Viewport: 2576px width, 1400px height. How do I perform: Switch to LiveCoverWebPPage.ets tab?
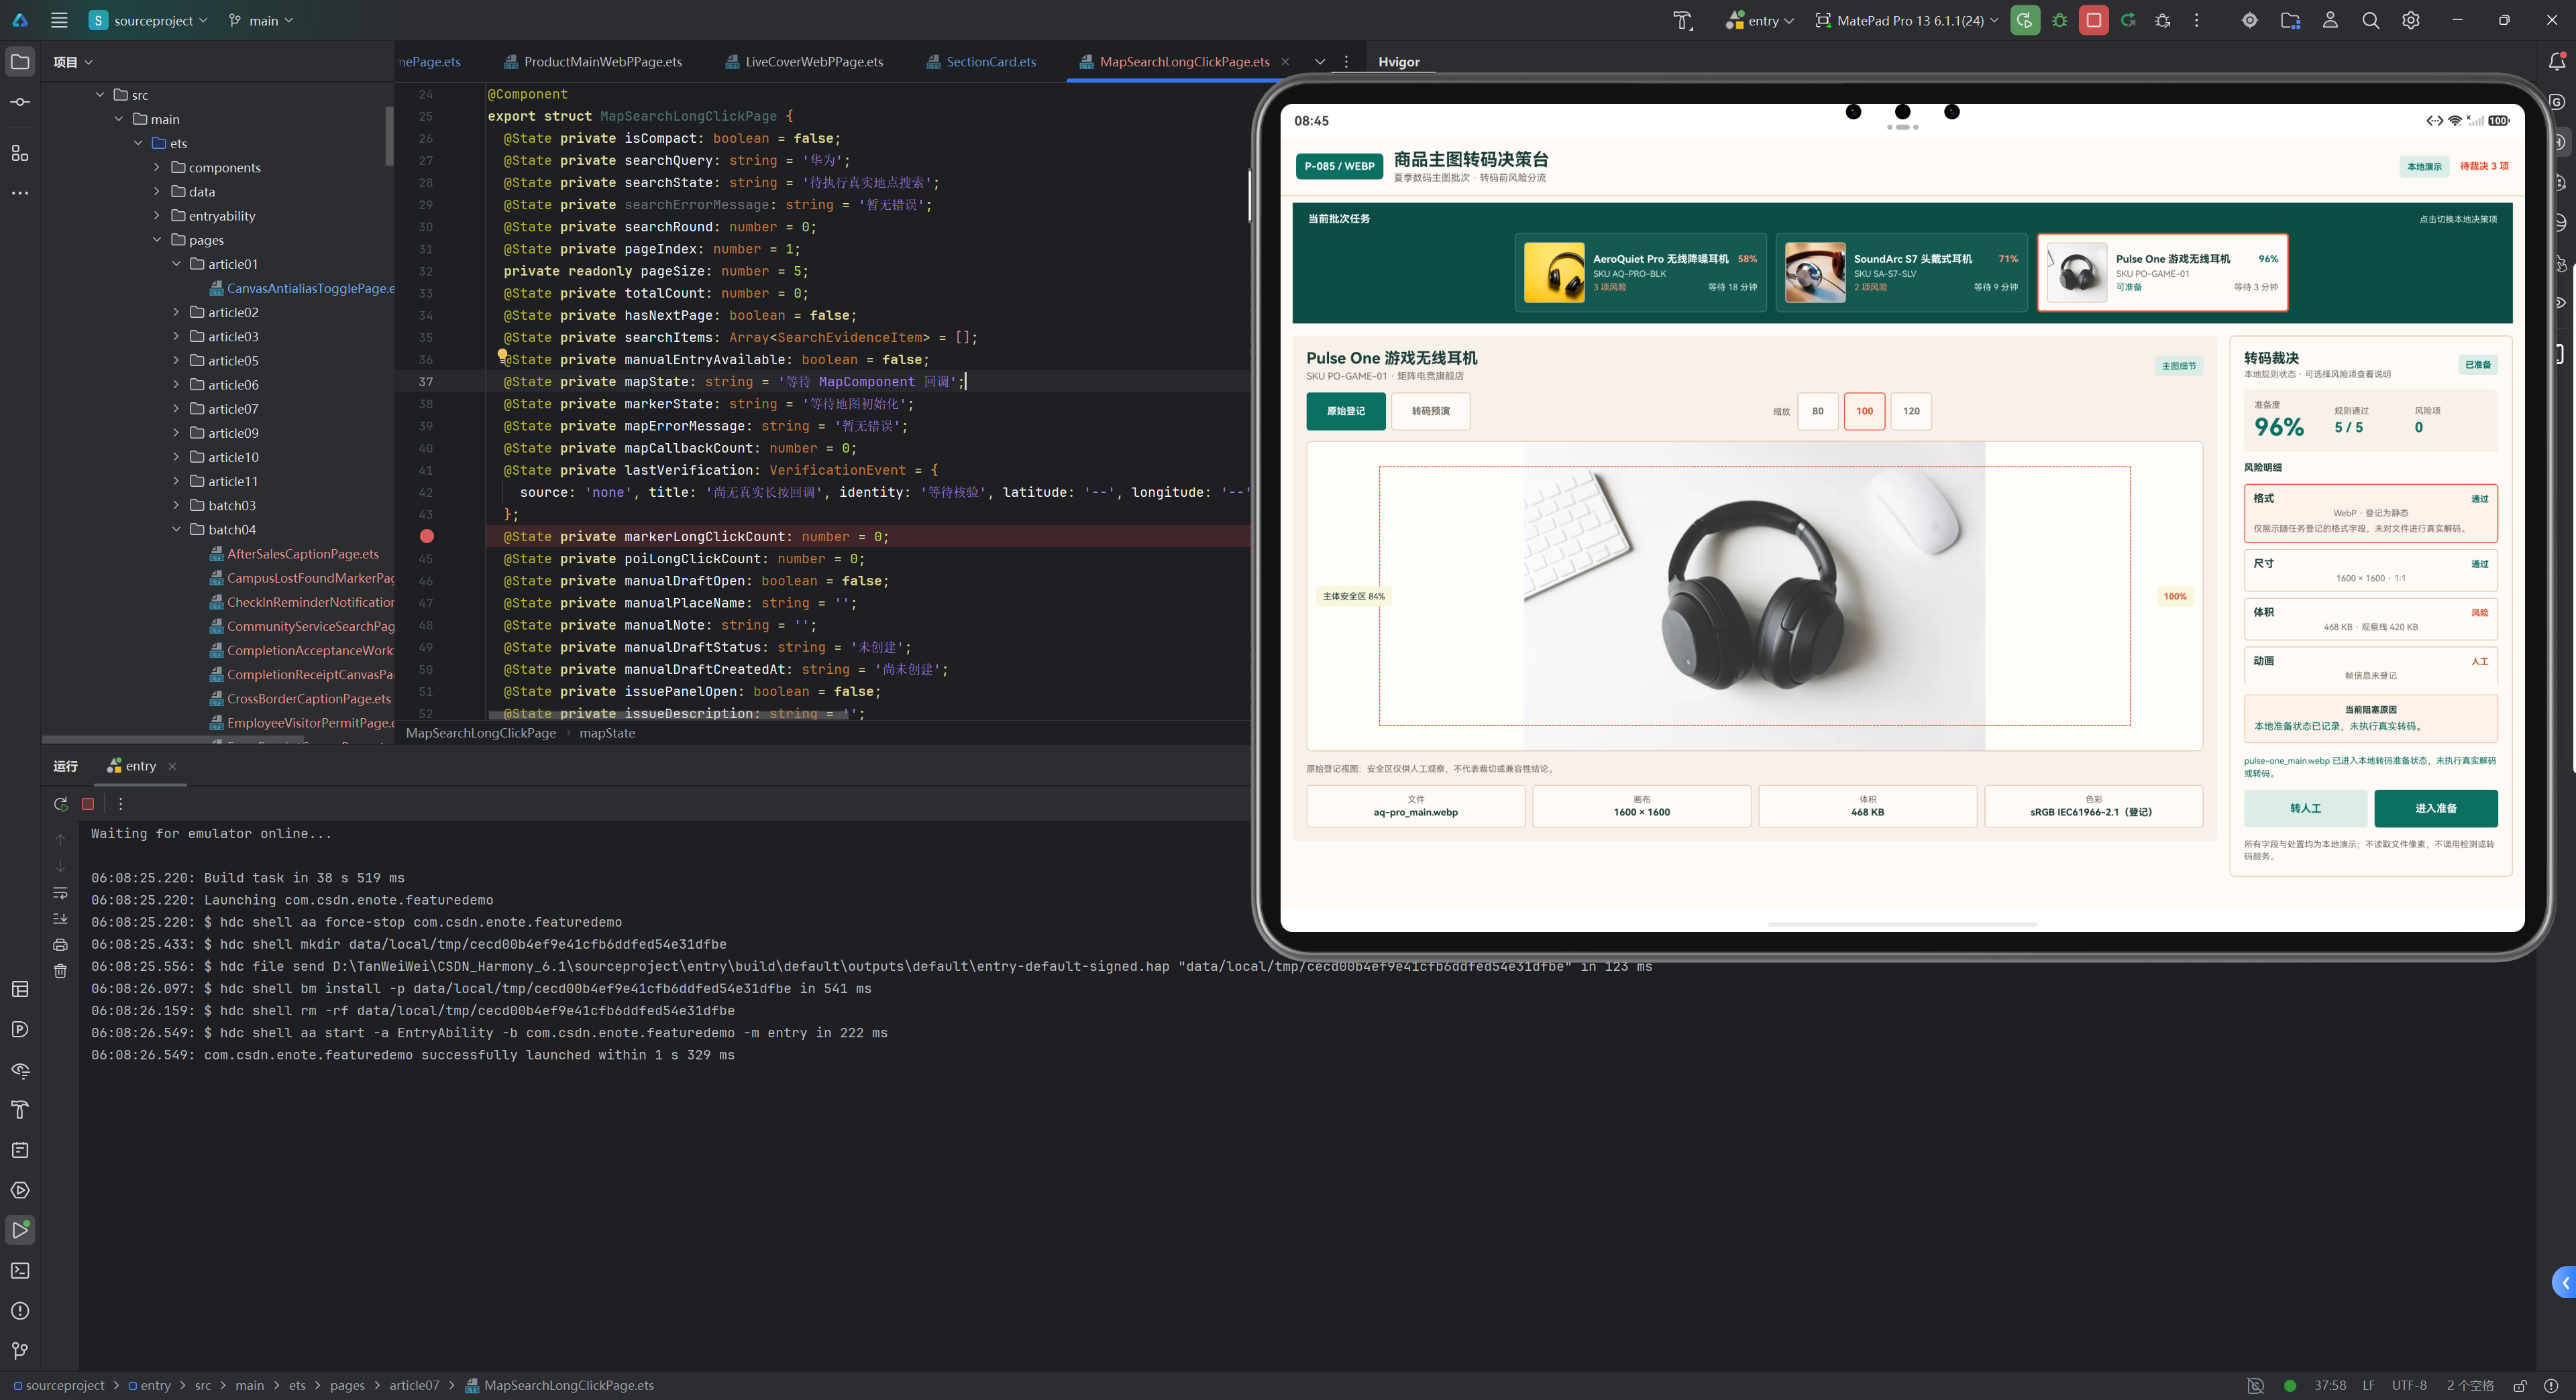point(805,62)
